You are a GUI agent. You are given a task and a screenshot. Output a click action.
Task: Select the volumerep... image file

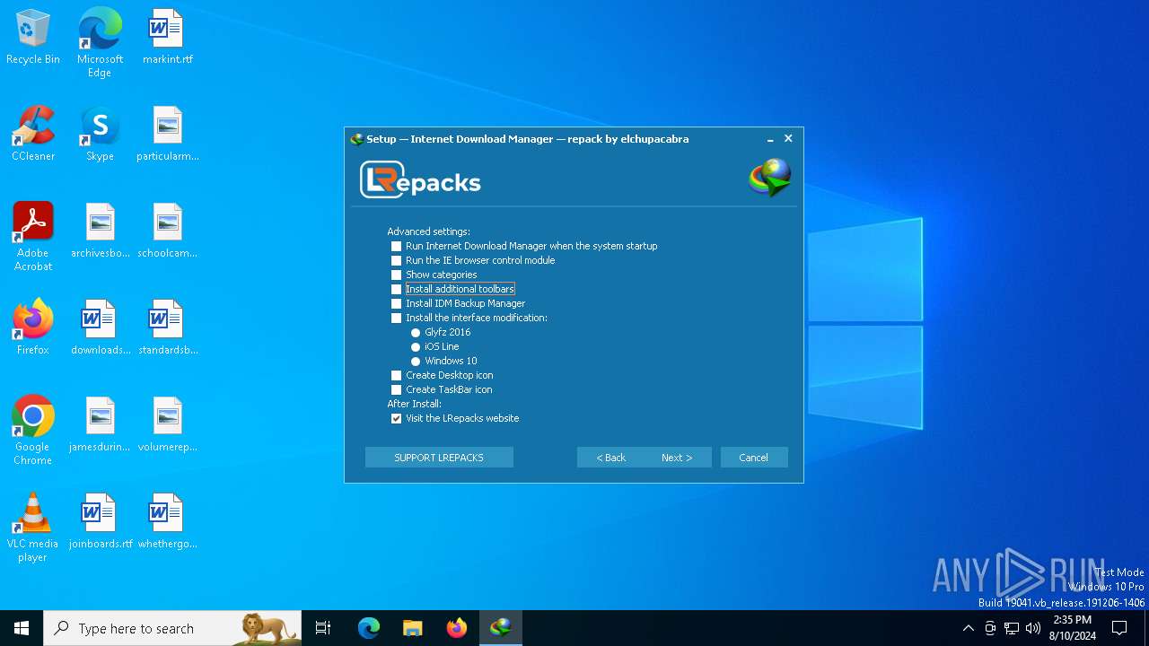point(167,425)
